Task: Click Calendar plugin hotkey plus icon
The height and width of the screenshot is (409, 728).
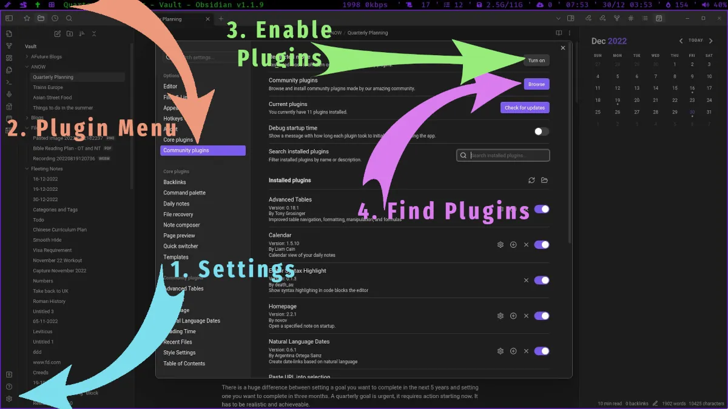Action: tap(513, 245)
